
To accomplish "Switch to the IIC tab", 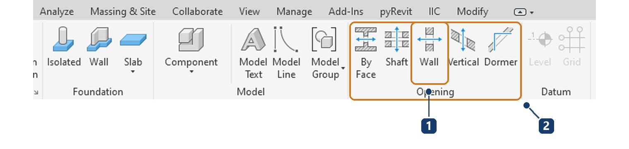I will point(435,11).
